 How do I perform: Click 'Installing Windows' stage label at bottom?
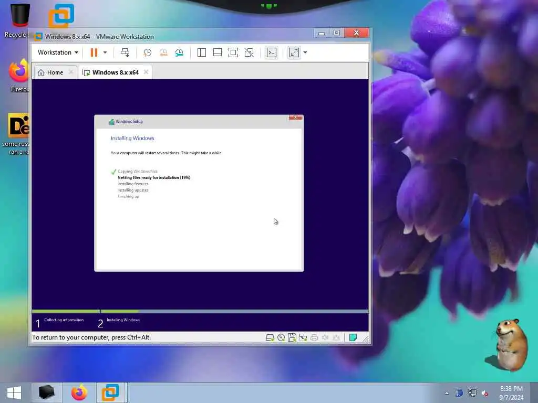point(123,320)
